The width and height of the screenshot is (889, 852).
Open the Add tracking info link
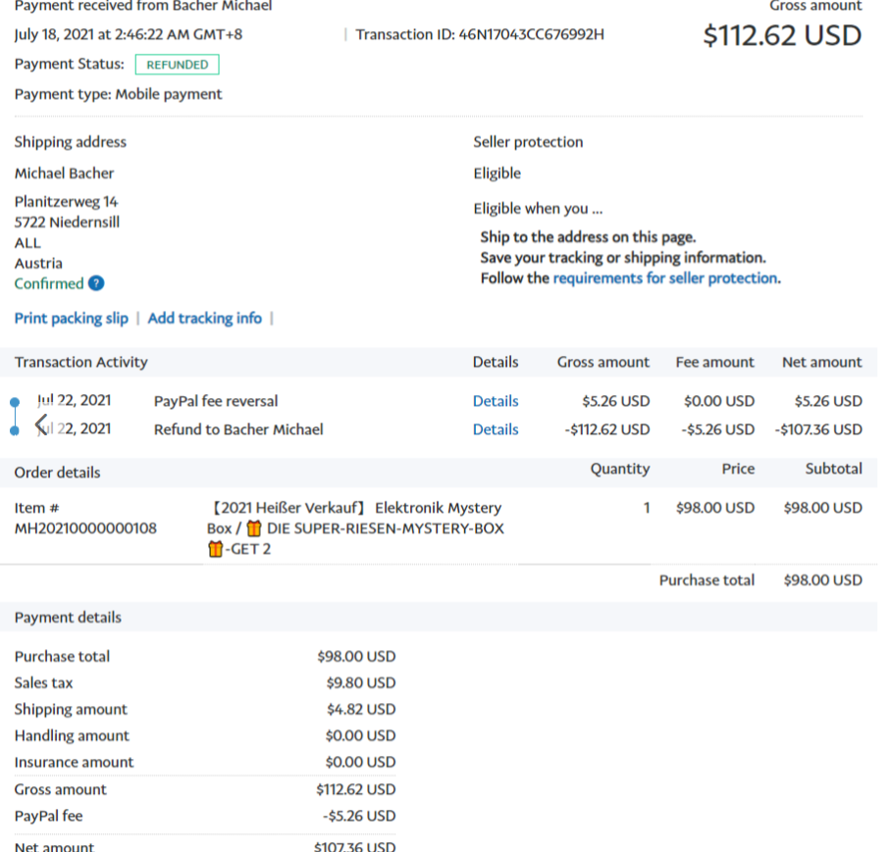click(204, 318)
